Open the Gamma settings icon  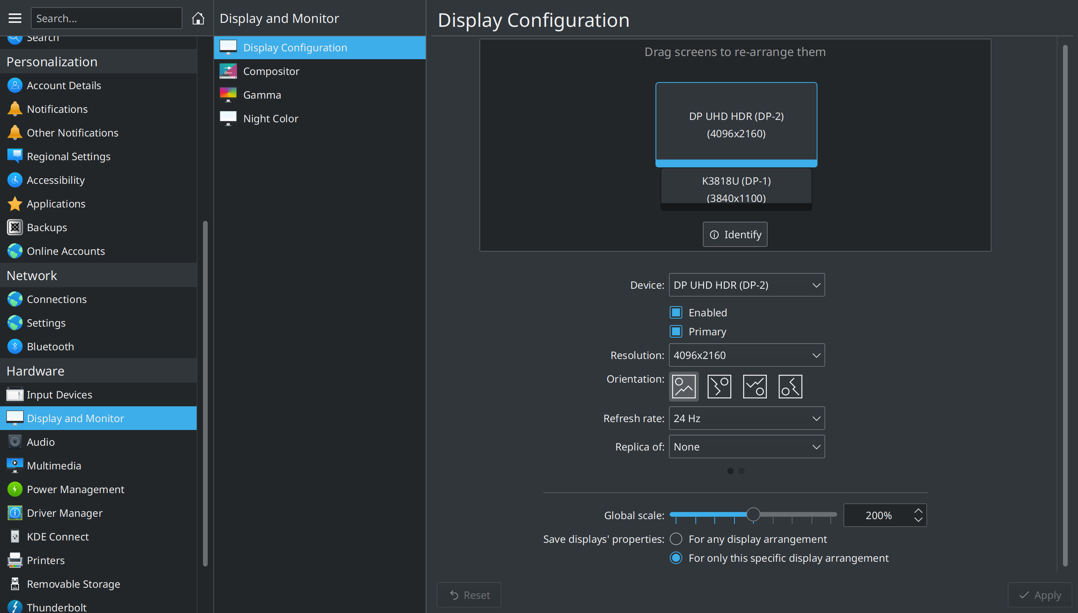tap(228, 94)
